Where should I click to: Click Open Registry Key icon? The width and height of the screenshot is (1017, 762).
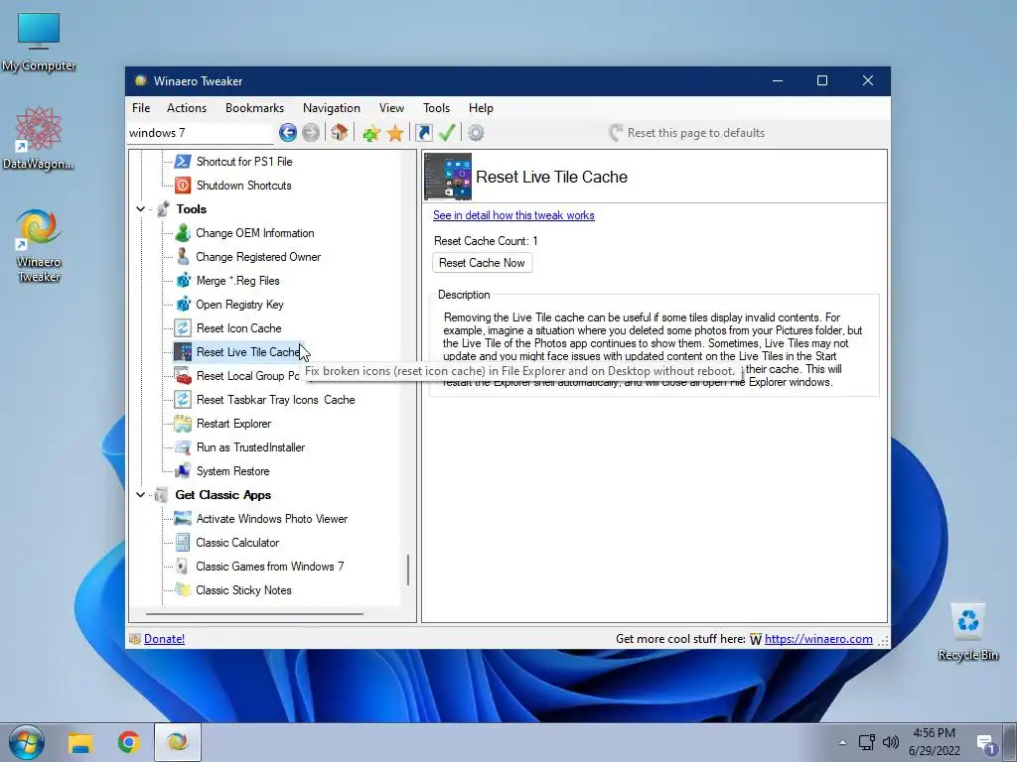coord(183,305)
